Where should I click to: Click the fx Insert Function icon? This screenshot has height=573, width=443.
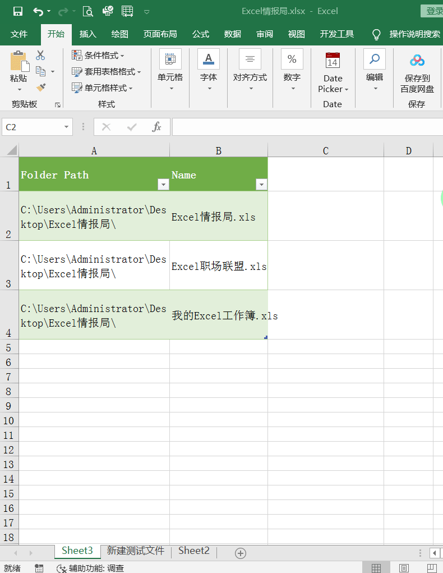point(156,127)
